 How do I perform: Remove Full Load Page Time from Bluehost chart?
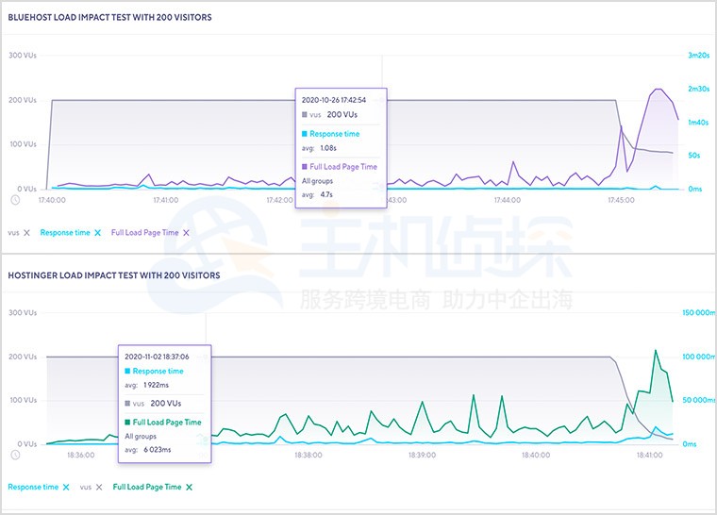pos(187,232)
